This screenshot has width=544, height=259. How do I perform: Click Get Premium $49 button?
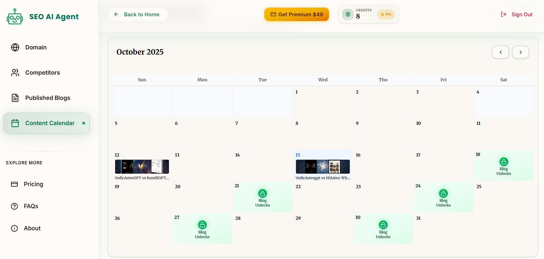tap(297, 14)
